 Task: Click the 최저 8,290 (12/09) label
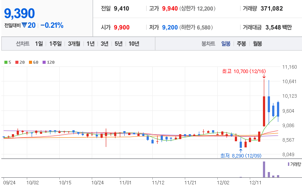tap(241, 156)
